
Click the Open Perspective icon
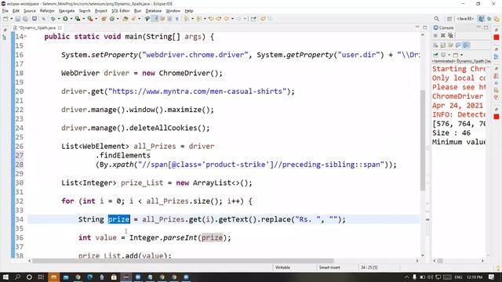click(x=449, y=19)
